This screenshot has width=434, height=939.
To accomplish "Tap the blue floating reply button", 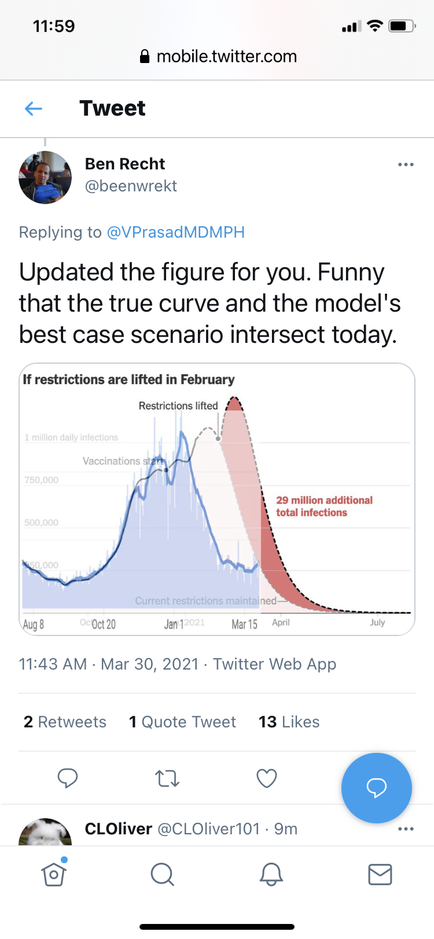I will [377, 788].
